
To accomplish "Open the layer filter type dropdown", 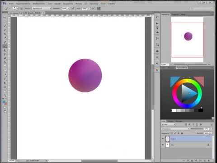I will pos(169,125).
